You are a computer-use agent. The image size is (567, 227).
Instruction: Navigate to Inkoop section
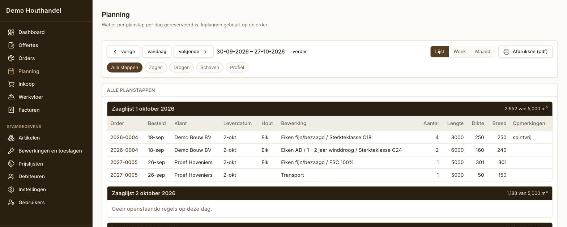tap(26, 84)
